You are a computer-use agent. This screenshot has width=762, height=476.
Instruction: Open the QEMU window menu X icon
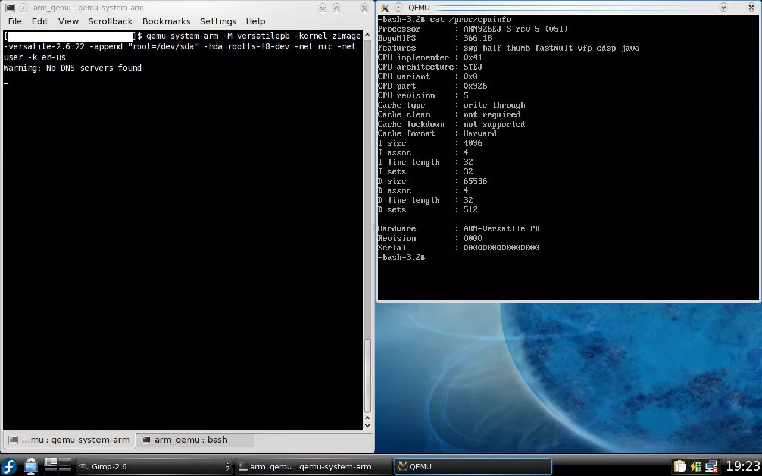click(x=385, y=8)
